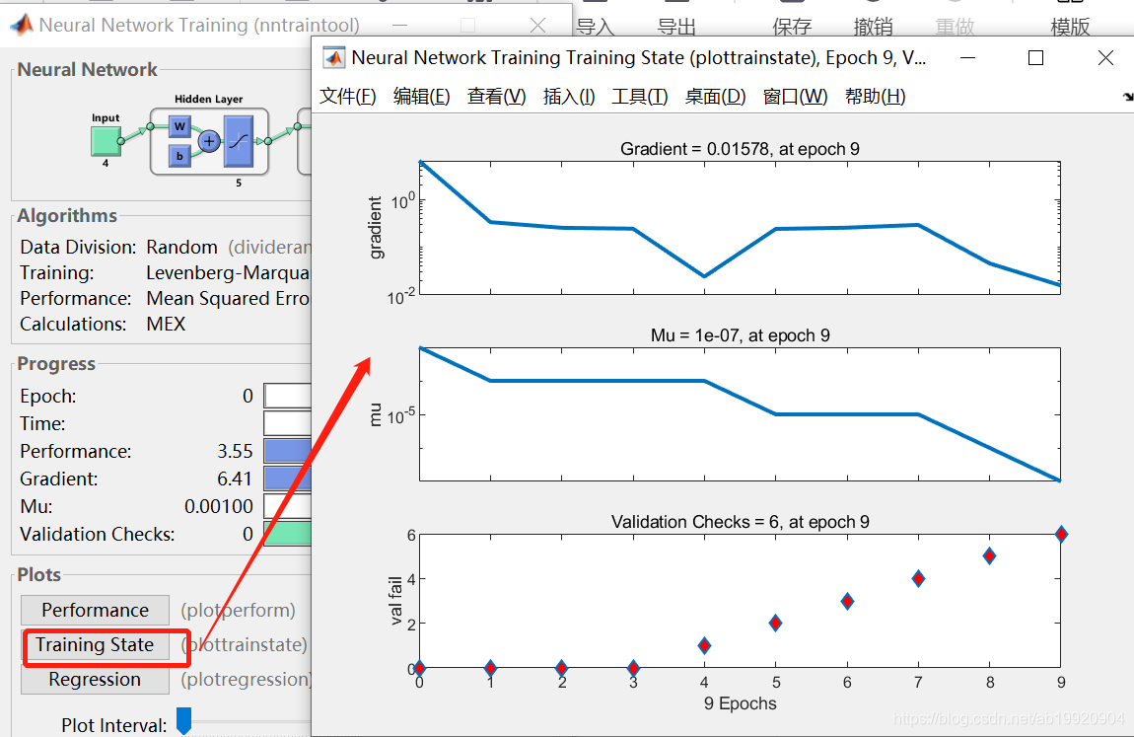Click the gradient line plot axes

coord(740,228)
